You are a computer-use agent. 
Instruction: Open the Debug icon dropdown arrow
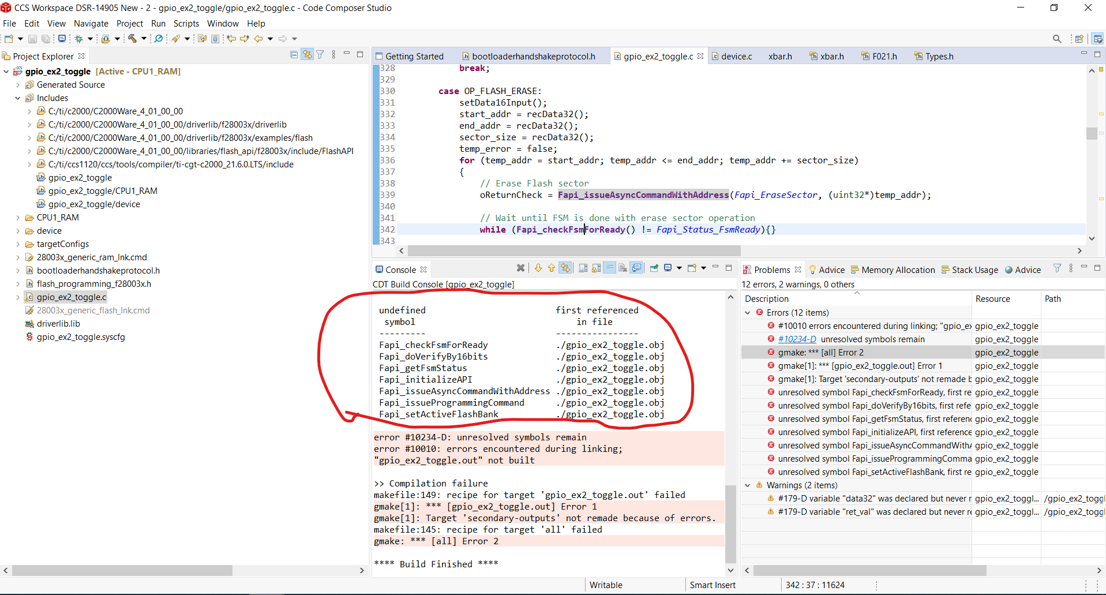coord(90,39)
